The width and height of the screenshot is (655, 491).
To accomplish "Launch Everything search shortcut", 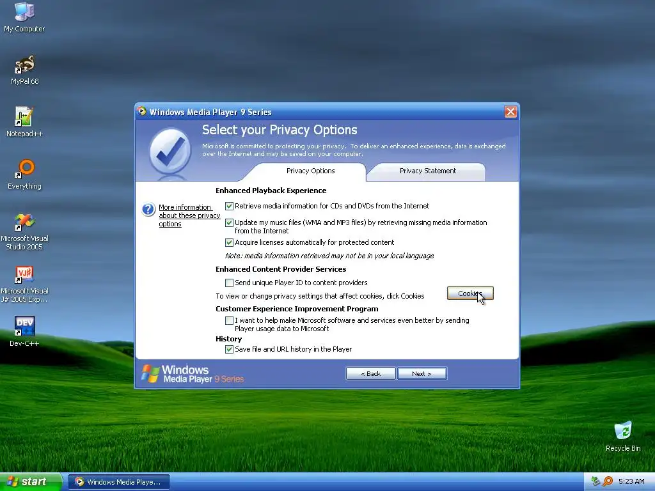I will click(x=24, y=175).
